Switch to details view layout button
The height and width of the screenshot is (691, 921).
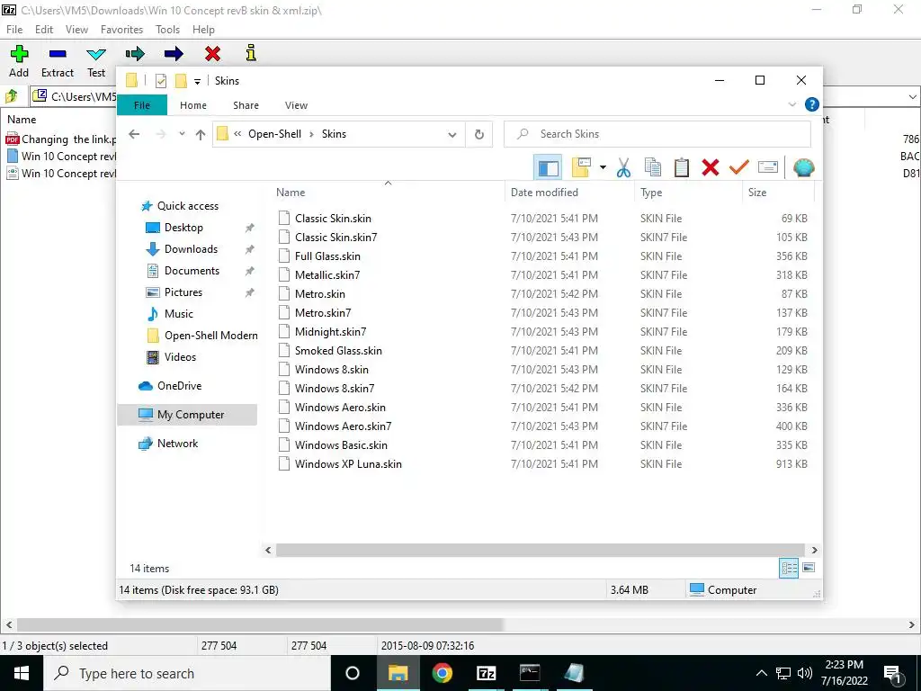click(x=789, y=568)
